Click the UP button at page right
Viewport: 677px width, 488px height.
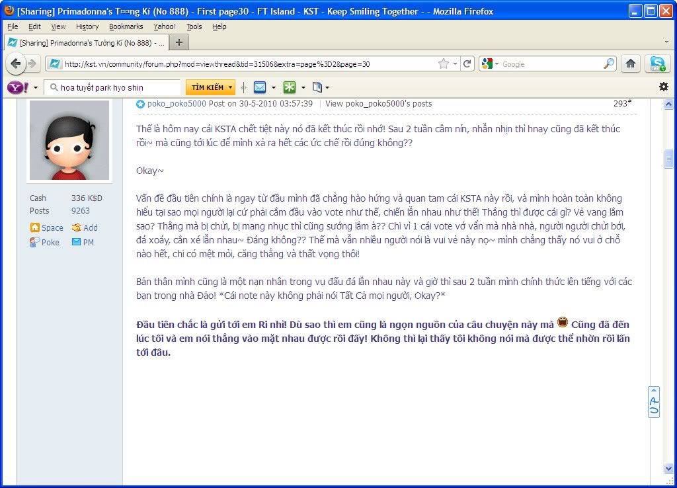pos(654,401)
